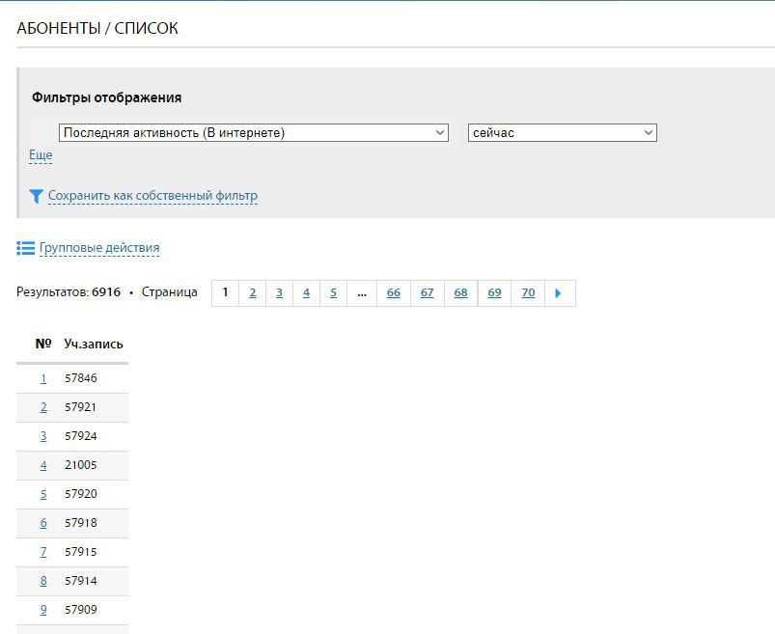This screenshot has height=634, width=775.
Task: Open subscriber row number 6 link
Action: pyautogui.click(x=43, y=523)
